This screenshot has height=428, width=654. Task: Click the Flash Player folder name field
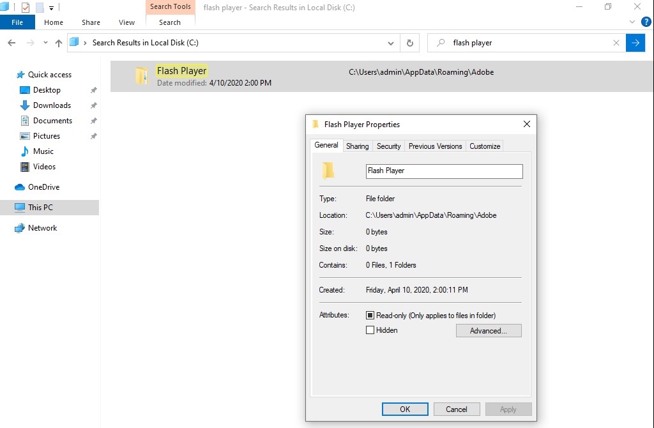coord(444,171)
